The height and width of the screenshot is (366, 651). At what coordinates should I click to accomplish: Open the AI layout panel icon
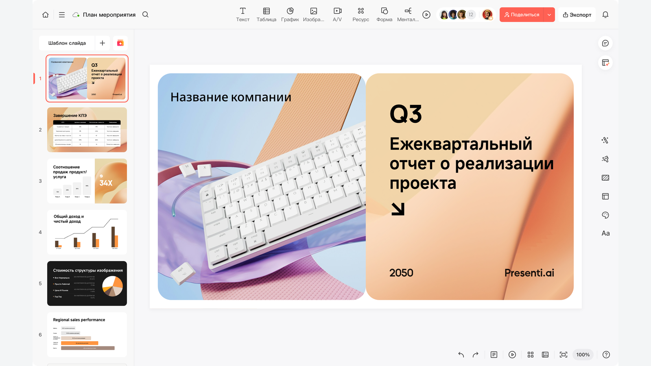[x=605, y=63]
